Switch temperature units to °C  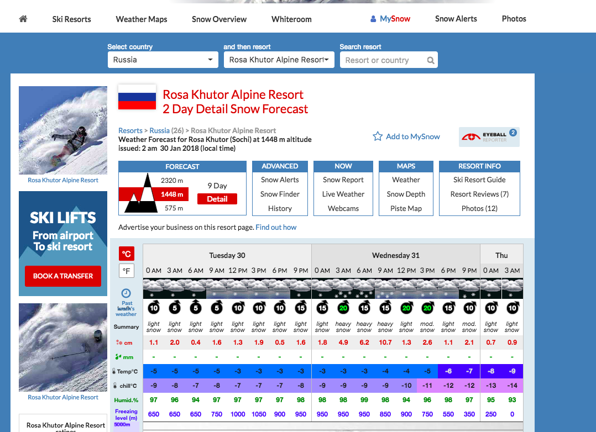(x=127, y=254)
